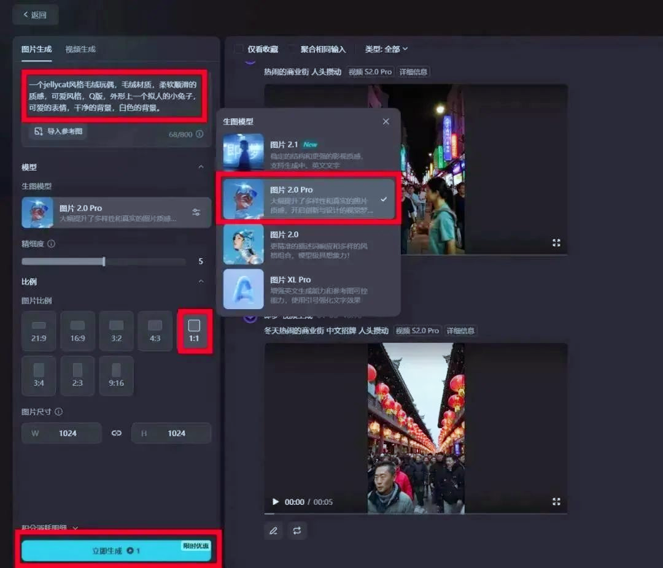Enable the 仅看收藏 checkbox
Image resolution: width=663 pixels, height=568 pixels.
click(x=239, y=49)
